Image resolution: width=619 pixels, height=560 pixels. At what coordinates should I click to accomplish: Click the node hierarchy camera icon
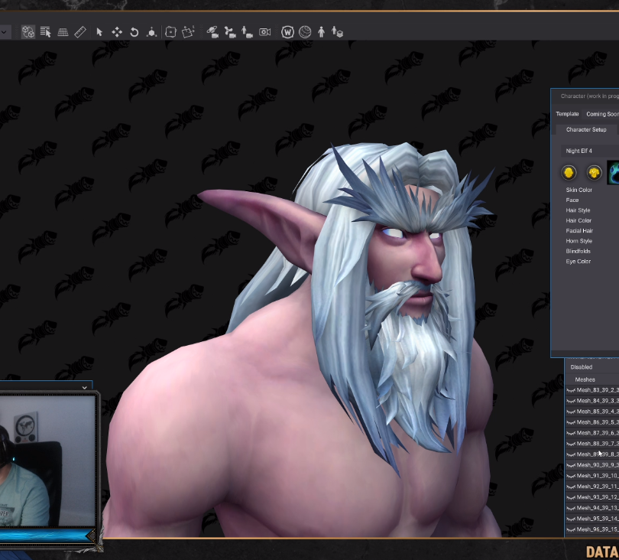click(230, 32)
